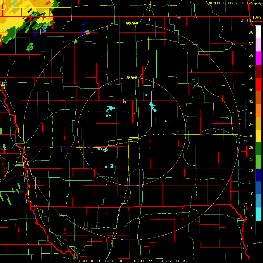Click the '2' legend value
The image size is (263, 263).
(x=252, y=217)
